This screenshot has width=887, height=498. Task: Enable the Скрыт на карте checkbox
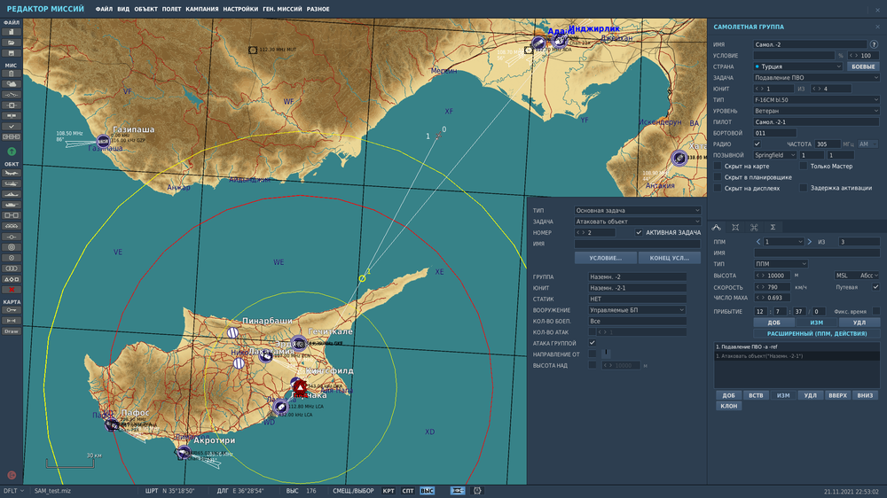[718, 166]
